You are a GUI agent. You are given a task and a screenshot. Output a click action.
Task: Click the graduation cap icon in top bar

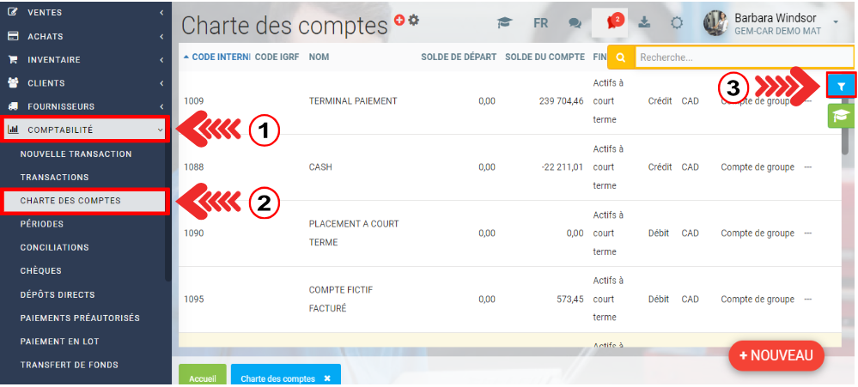506,23
